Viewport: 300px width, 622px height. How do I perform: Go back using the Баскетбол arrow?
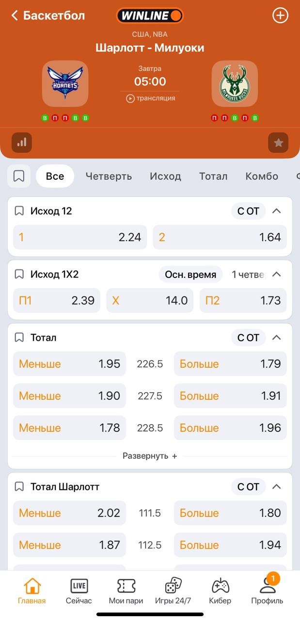(x=14, y=15)
